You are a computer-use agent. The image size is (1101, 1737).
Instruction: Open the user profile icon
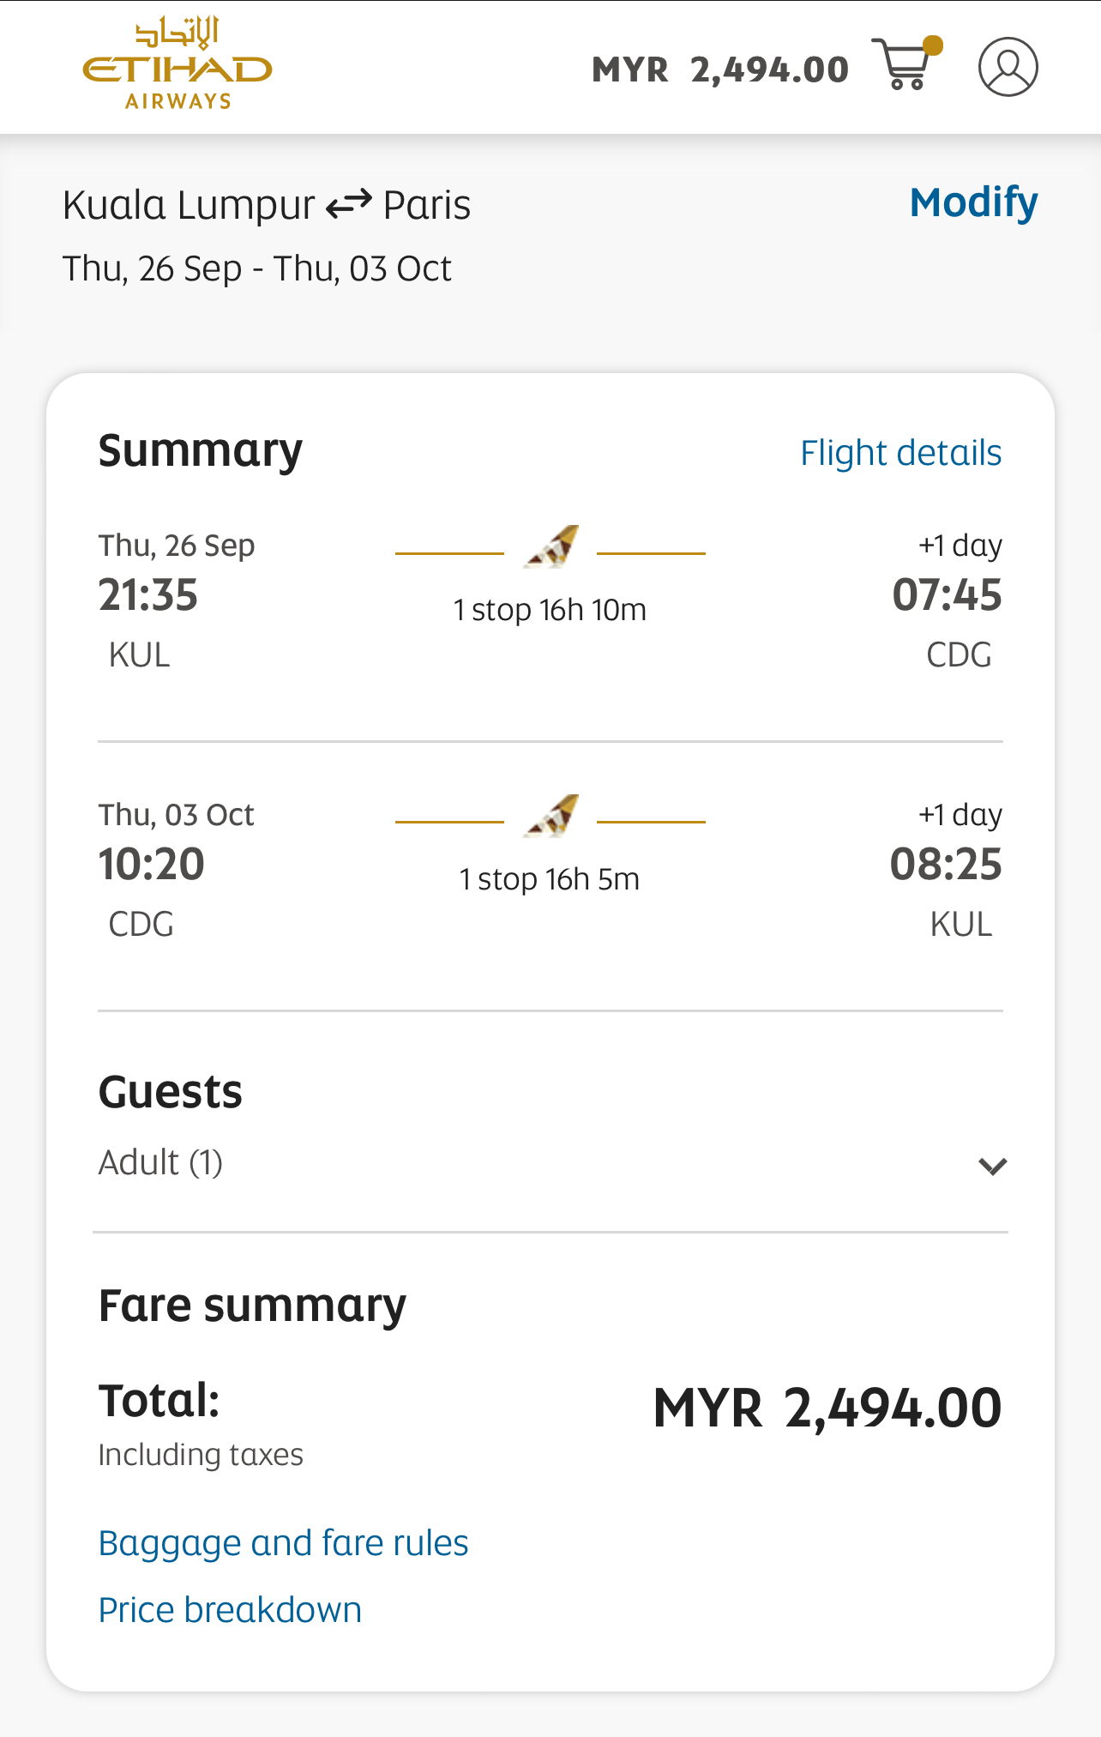pyautogui.click(x=1008, y=66)
